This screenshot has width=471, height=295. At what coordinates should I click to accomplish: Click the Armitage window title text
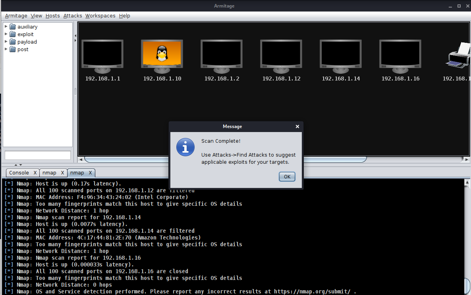tap(224, 6)
